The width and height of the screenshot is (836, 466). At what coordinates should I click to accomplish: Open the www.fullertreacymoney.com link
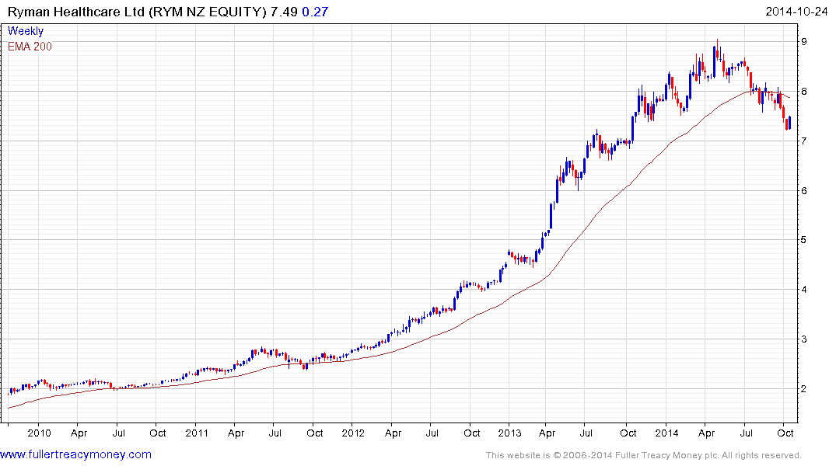click(x=75, y=455)
